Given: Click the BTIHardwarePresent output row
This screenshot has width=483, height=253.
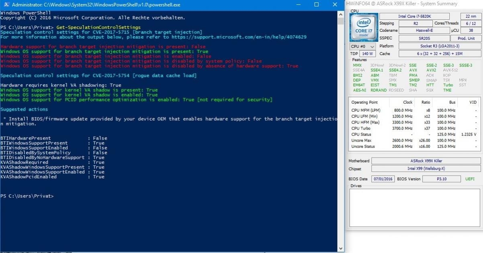Looking at the screenshot, I should pyautogui.click(x=54, y=138).
